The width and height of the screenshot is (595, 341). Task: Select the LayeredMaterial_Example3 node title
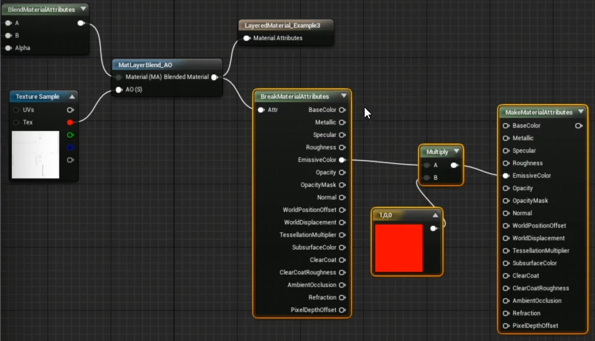pos(282,26)
